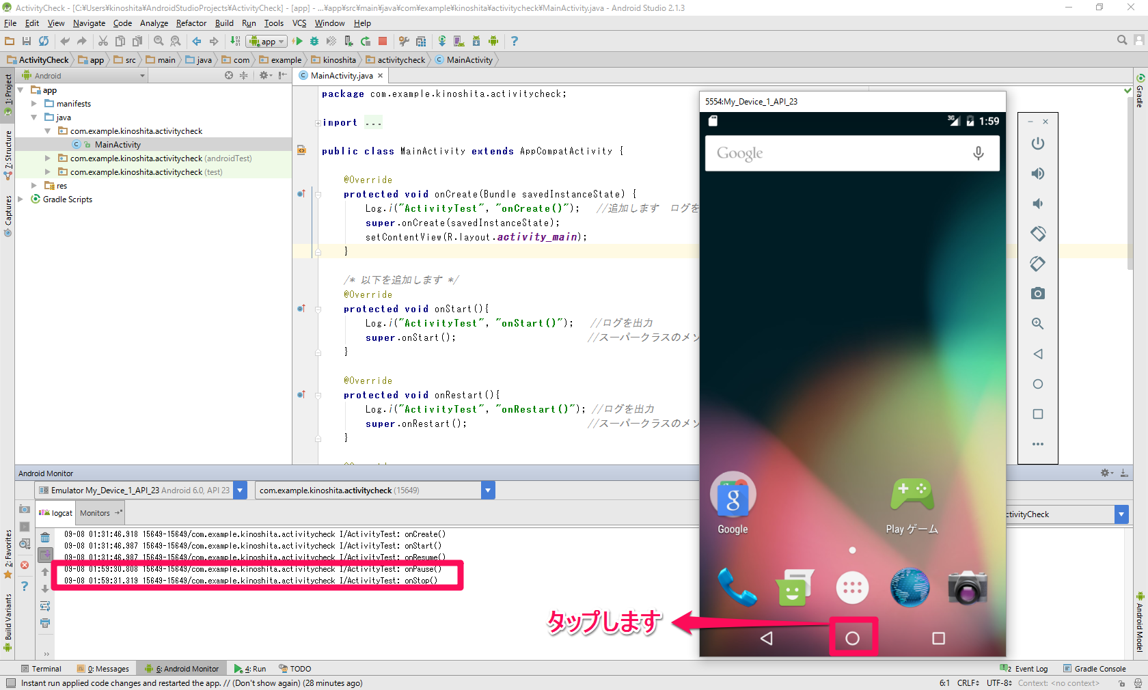1148x690 pixels.
Task: Click the Find magnifier toolbar icon
Action: (x=159, y=41)
